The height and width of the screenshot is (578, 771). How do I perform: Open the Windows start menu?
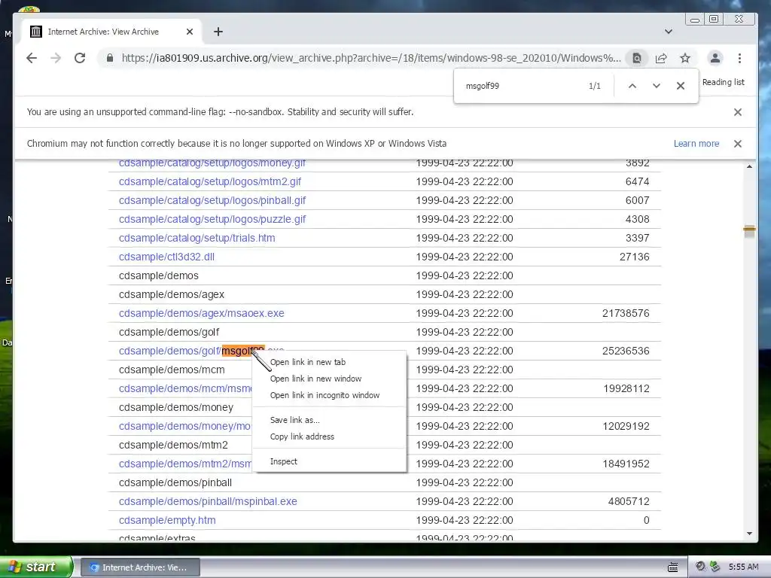tap(35, 567)
